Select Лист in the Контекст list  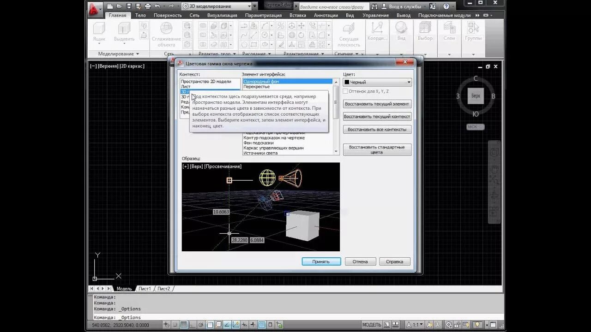coord(210,87)
